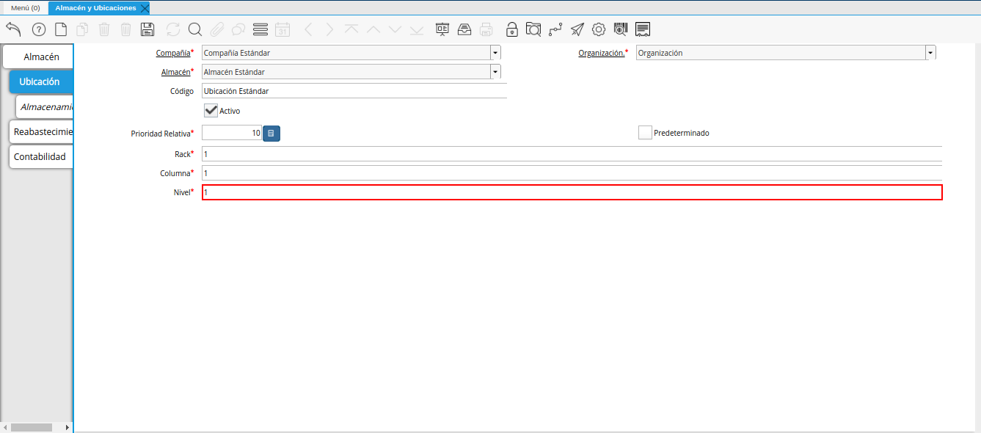Click the Rack input field
Image resolution: width=981 pixels, height=433 pixels.
pyautogui.click(x=572, y=154)
